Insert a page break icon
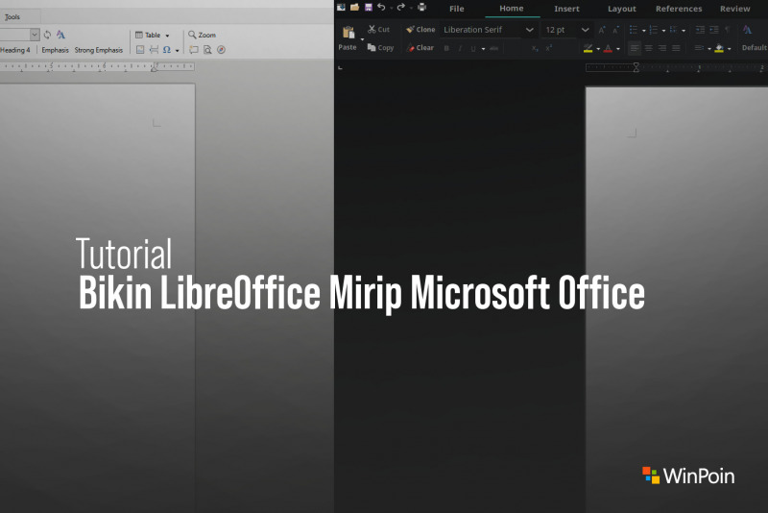This screenshot has width=768, height=513. point(154,50)
